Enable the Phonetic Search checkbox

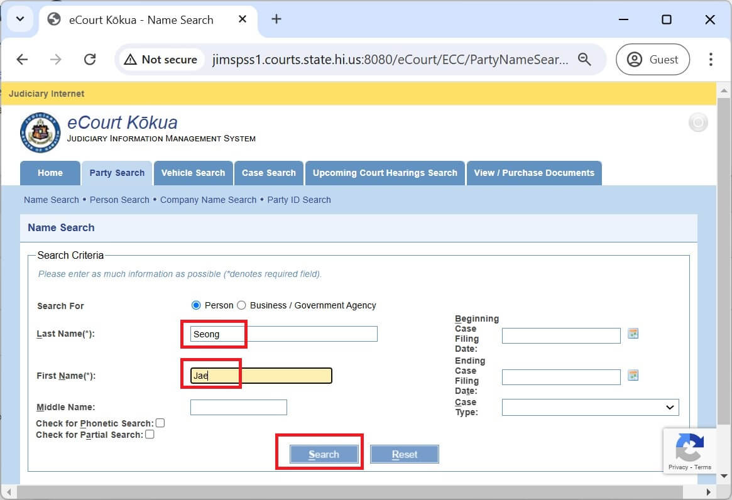click(160, 423)
